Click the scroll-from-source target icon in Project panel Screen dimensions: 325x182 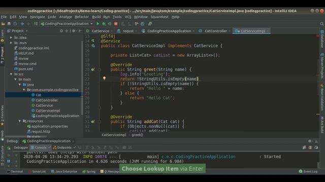click(61, 31)
